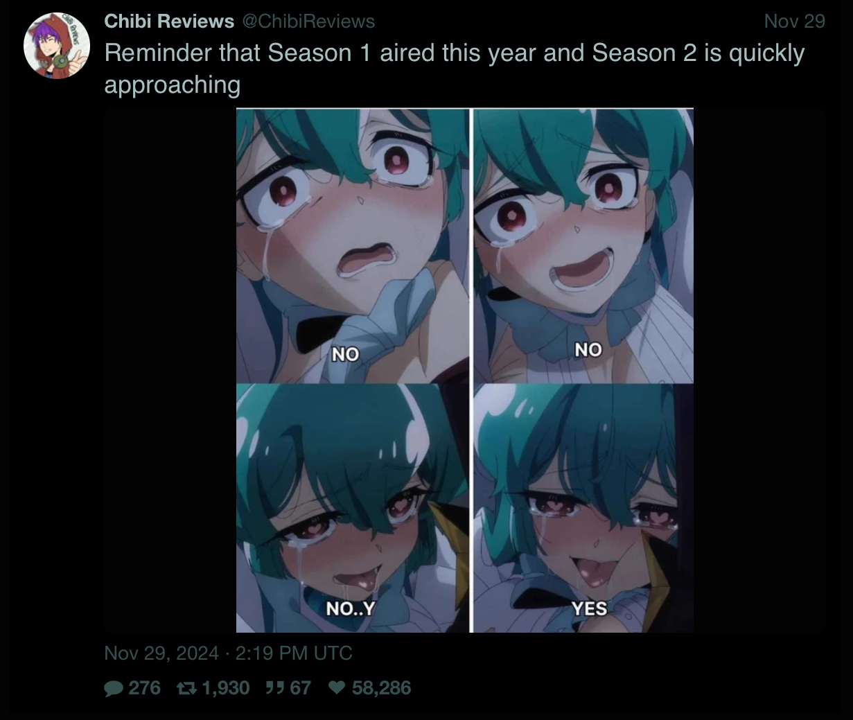Click the 276 replies count
The height and width of the screenshot is (720, 853).
[144, 688]
